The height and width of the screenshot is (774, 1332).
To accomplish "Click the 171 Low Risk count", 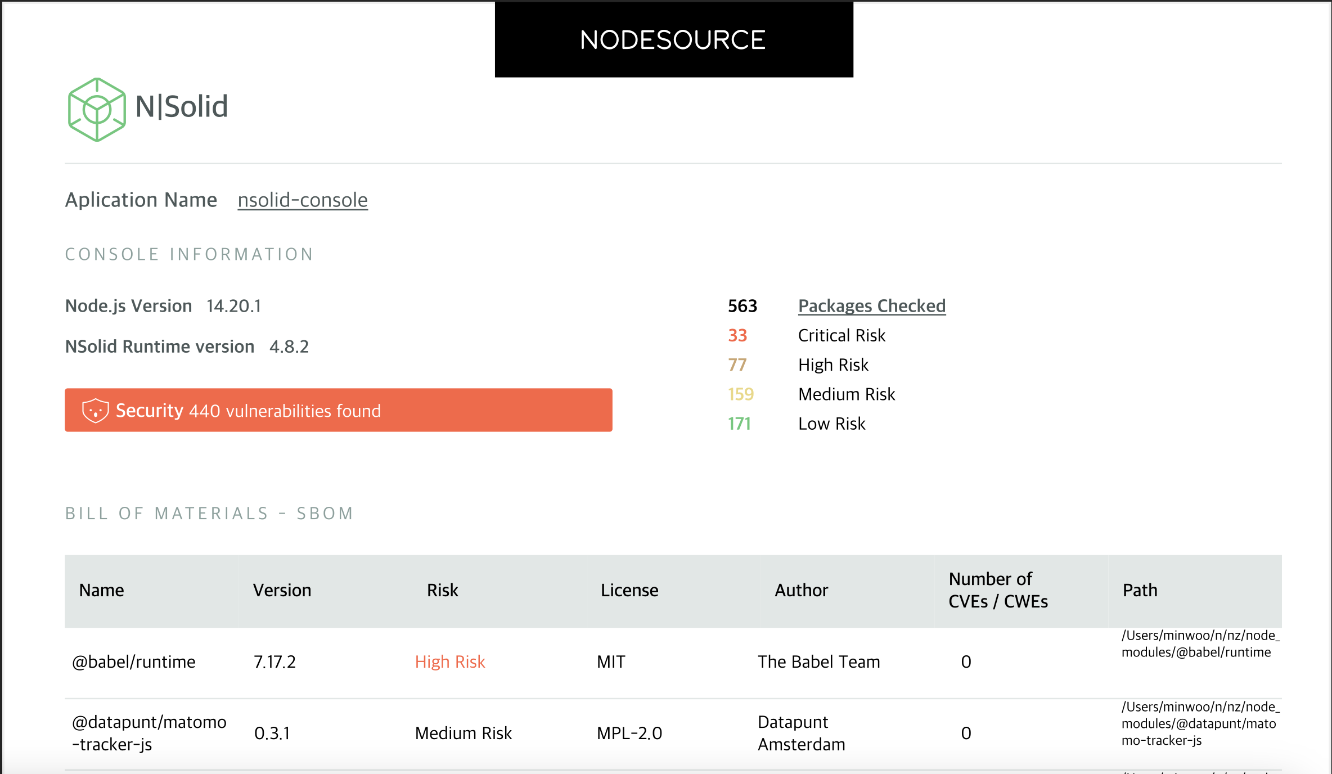I will (739, 424).
